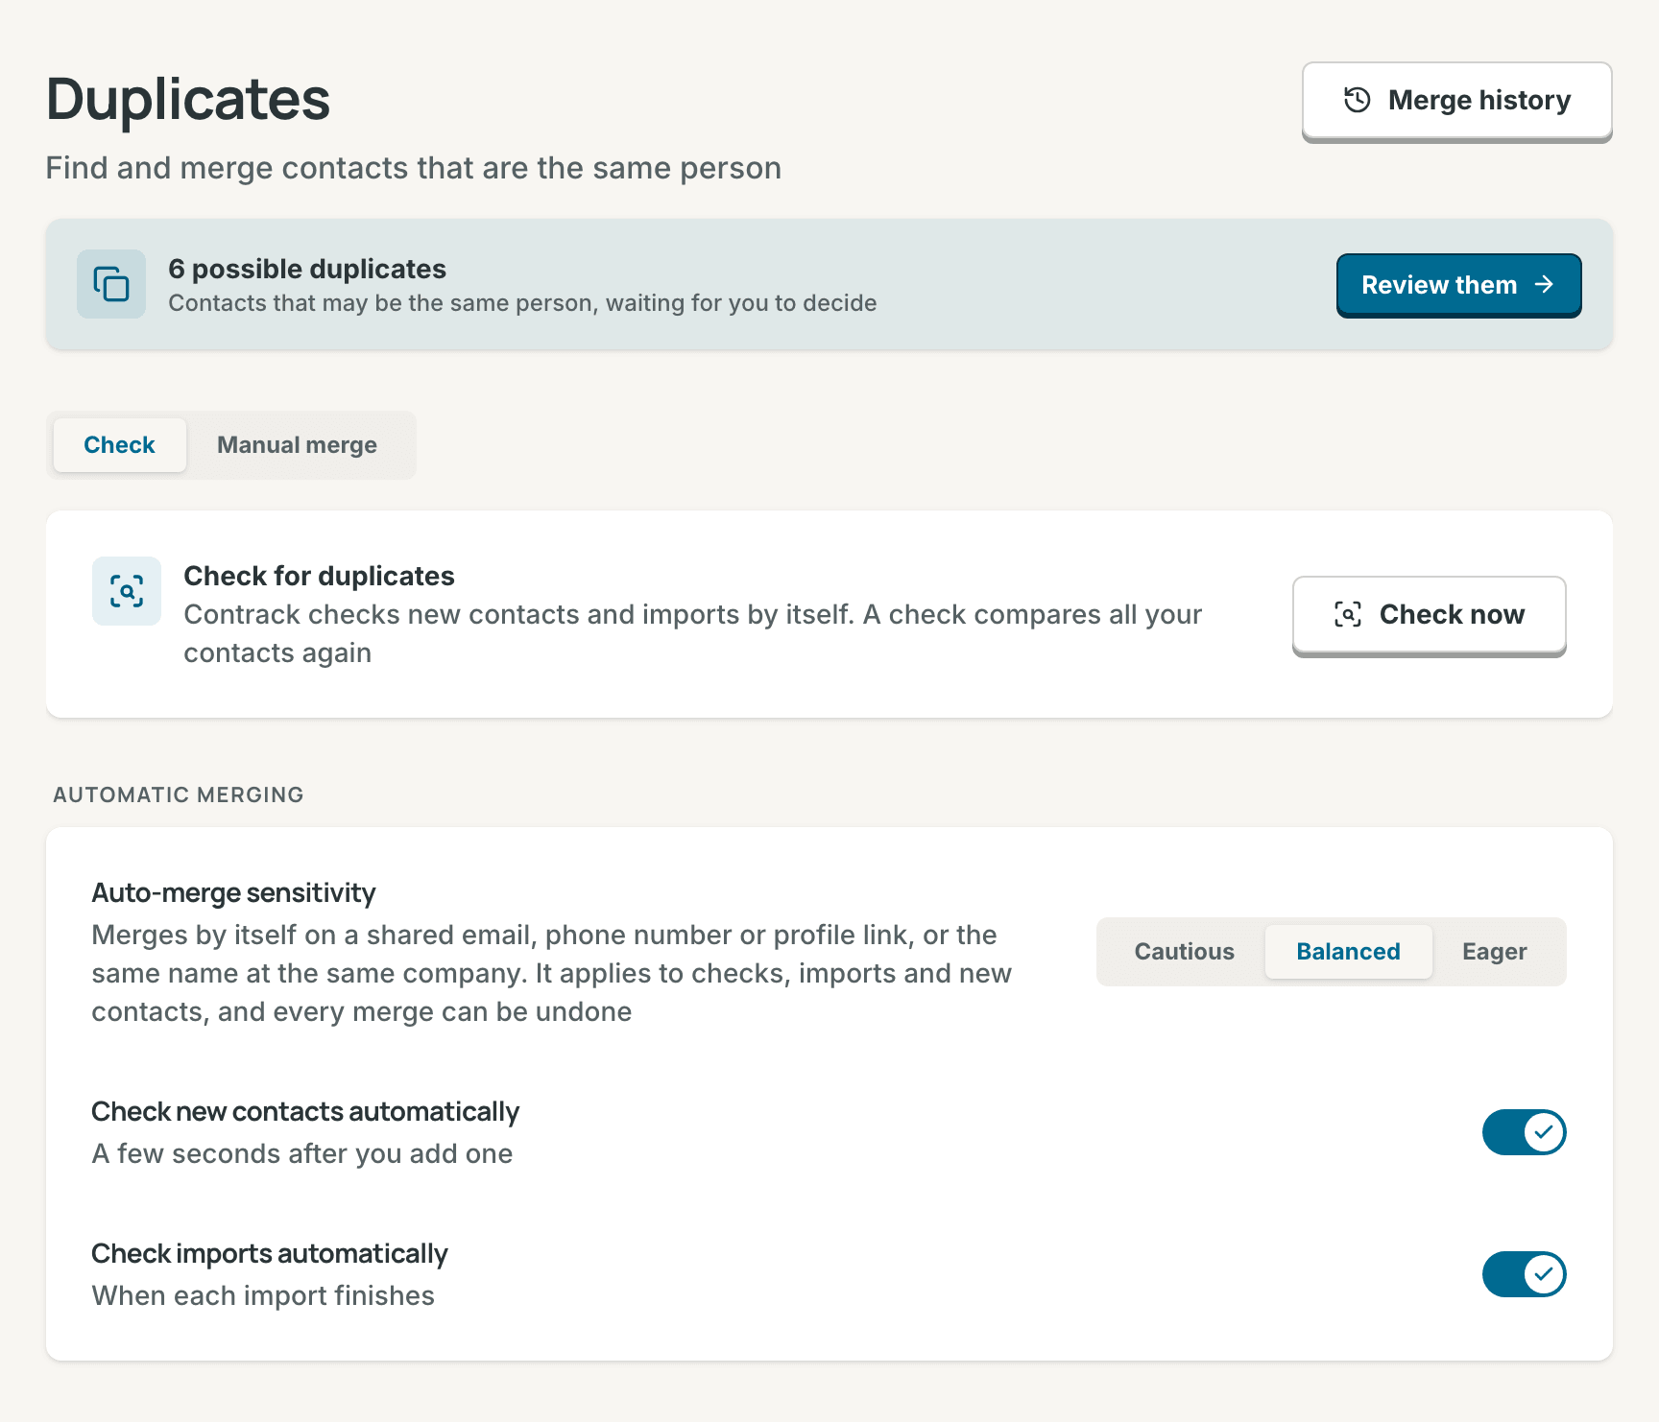Click the scan icon inside Check now

[x=1348, y=614]
